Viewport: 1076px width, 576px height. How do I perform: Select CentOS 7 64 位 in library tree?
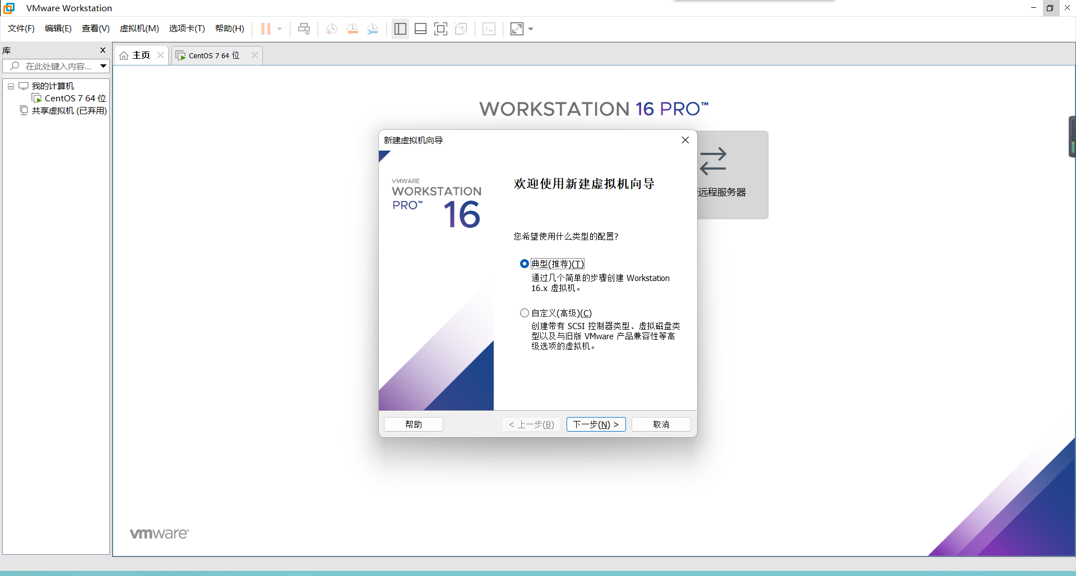[75, 99]
